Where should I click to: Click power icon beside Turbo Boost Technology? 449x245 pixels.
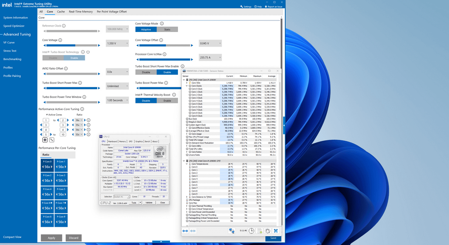click(x=88, y=52)
